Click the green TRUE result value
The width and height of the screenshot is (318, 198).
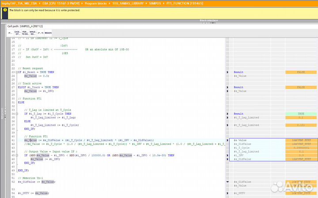pos(301,114)
